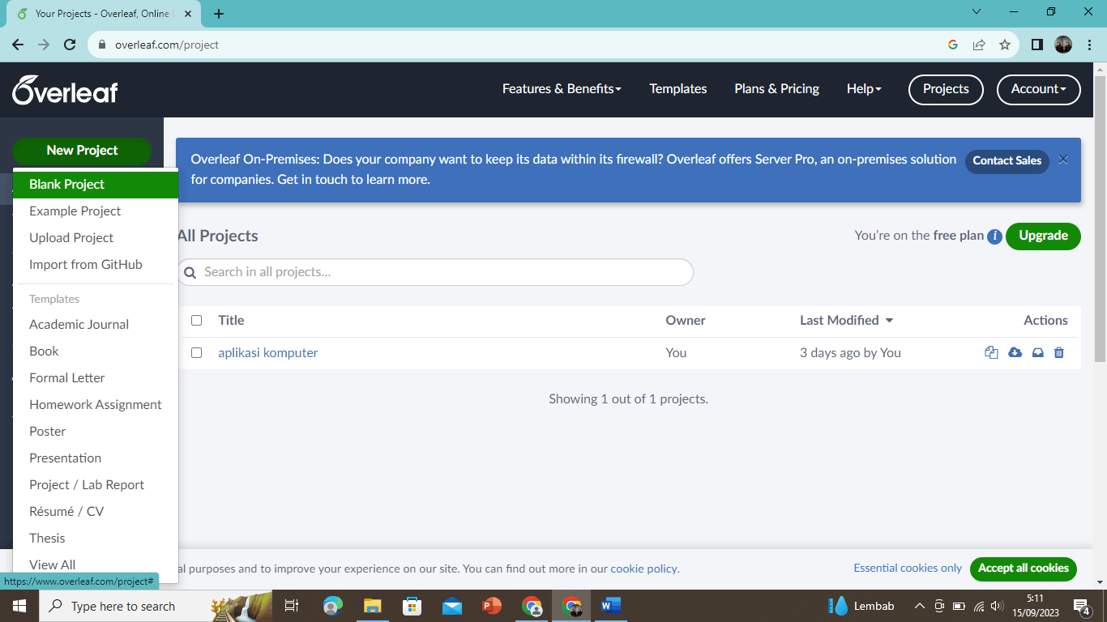Click Contact Sales button
This screenshot has height=622, width=1107.
tap(1007, 161)
